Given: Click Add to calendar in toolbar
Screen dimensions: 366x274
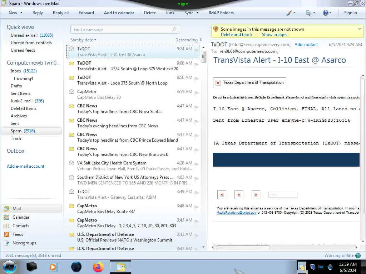Looking at the screenshot, I should click(x=119, y=13).
